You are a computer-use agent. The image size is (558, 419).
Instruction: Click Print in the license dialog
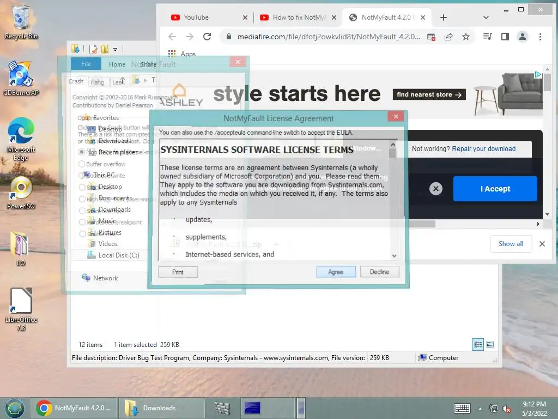pyautogui.click(x=178, y=272)
